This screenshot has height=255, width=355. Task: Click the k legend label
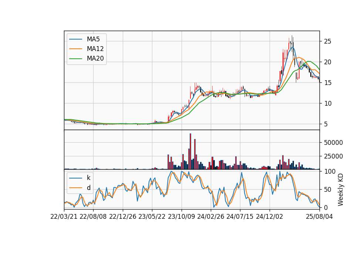coord(88,178)
